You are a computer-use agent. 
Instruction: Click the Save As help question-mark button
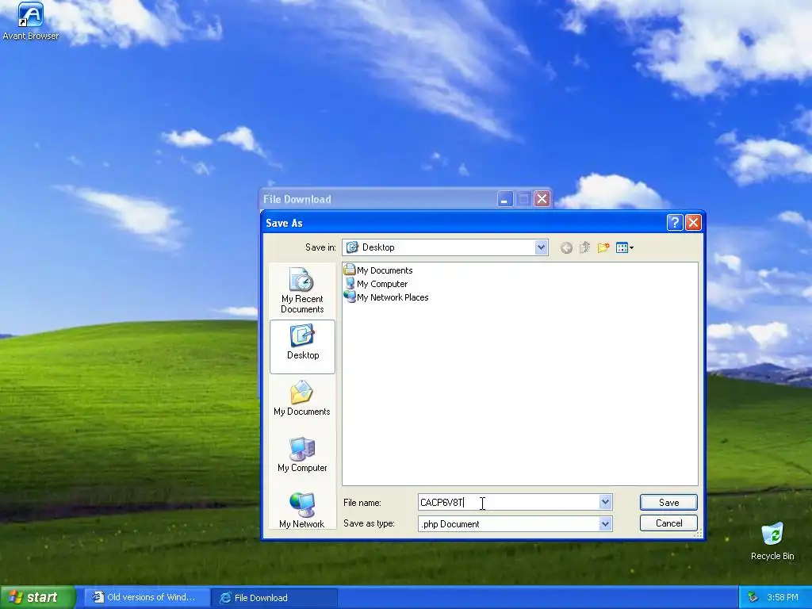[x=675, y=223]
